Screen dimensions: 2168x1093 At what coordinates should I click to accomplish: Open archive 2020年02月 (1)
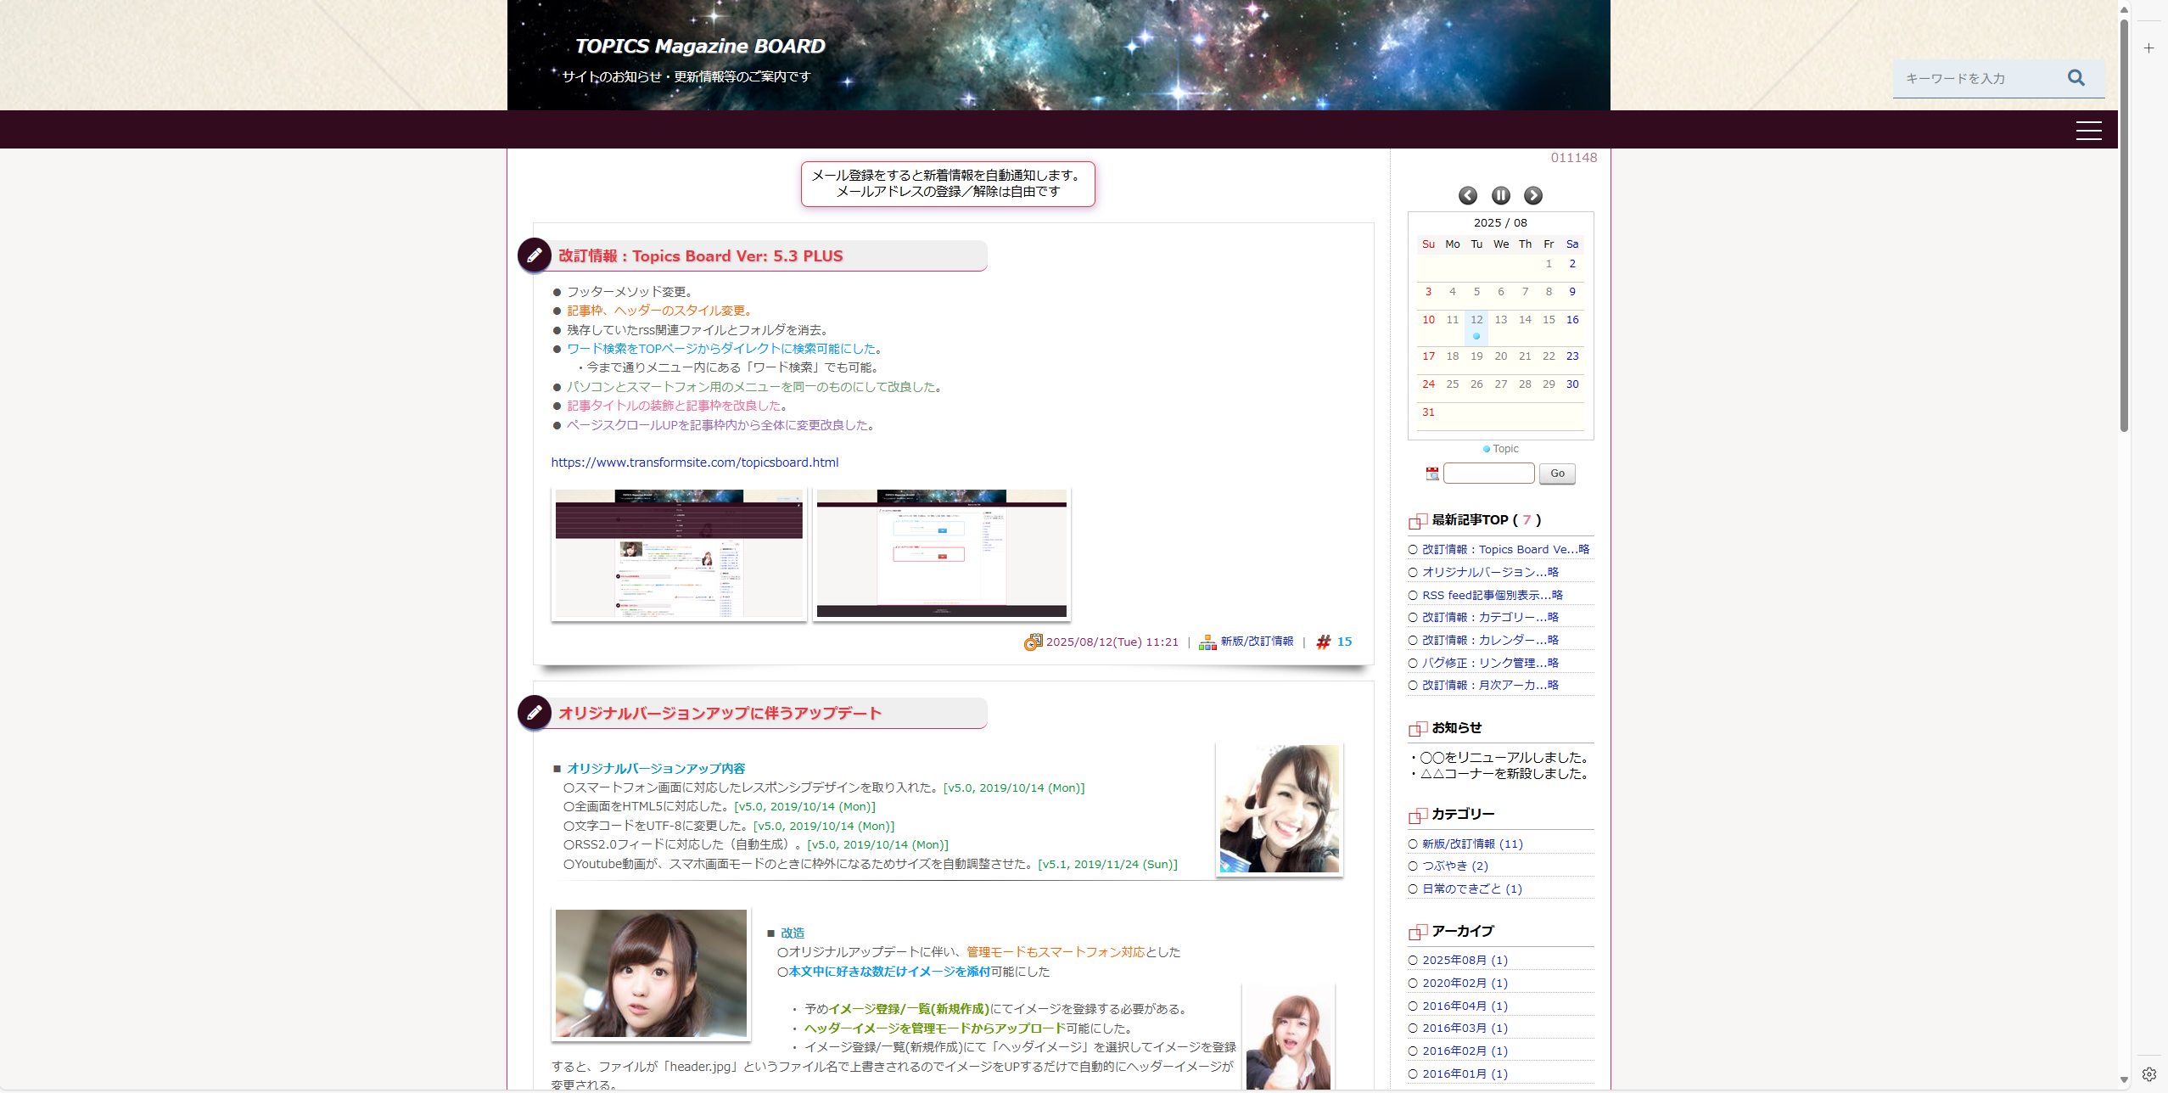[x=1465, y=983]
